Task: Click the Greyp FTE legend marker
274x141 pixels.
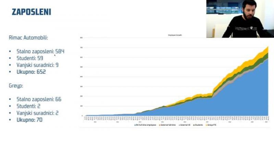Action: [x=207, y=125]
